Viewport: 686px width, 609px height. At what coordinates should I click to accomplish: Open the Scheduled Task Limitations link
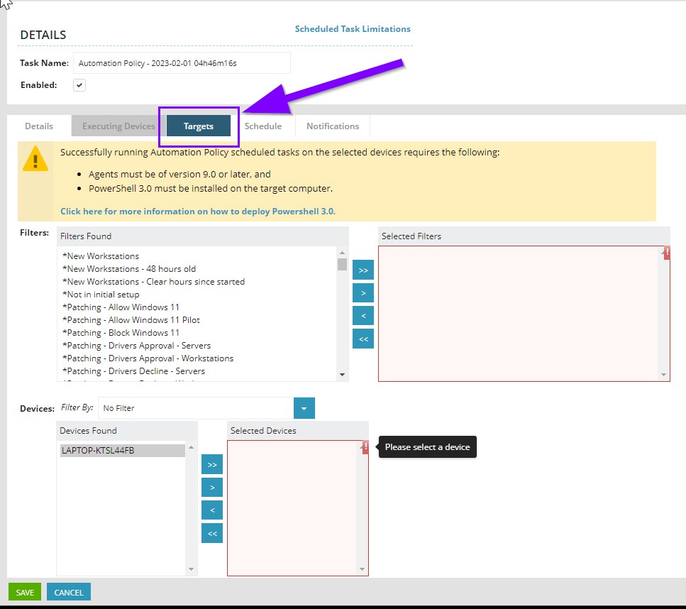click(353, 29)
